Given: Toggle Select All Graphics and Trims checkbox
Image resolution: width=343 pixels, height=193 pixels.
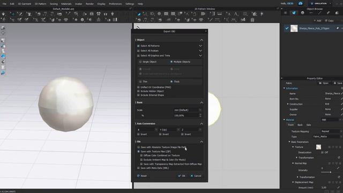Looking at the screenshot, I should tap(138, 56).
